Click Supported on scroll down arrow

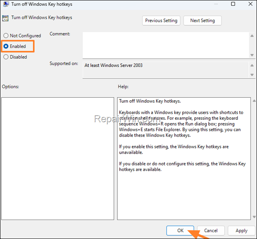click(252, 75)
